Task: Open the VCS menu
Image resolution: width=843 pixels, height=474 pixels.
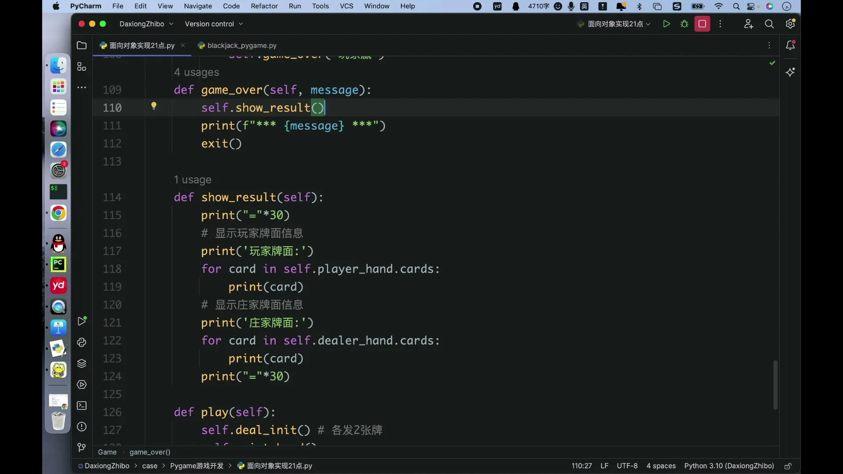Action: click(x=346, y=6)
